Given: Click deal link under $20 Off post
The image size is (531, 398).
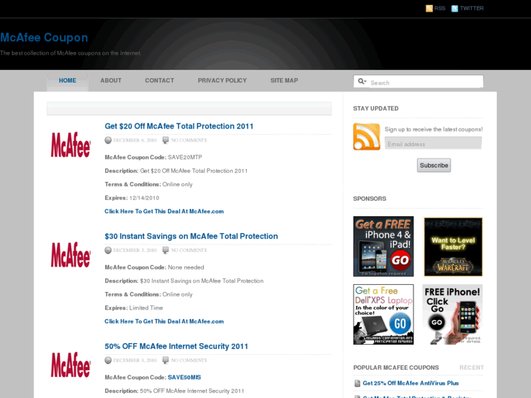Looking at the screenshot, I should pos(164,211).
